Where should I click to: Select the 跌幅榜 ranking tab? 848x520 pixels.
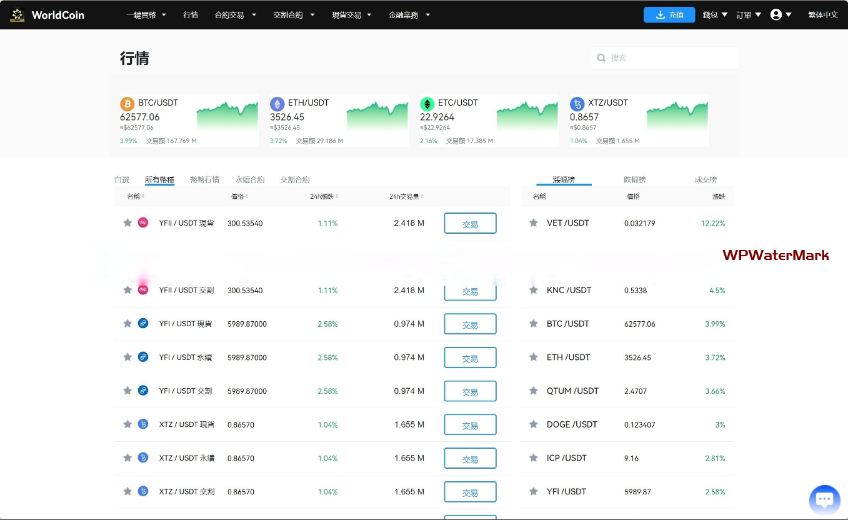(x=634, y=180)
